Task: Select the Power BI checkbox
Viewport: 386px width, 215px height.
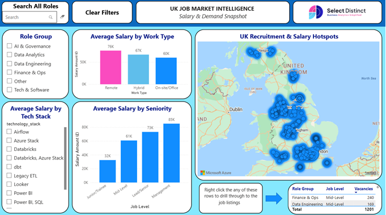Action: pyautogui.click(x=9, y=193)
